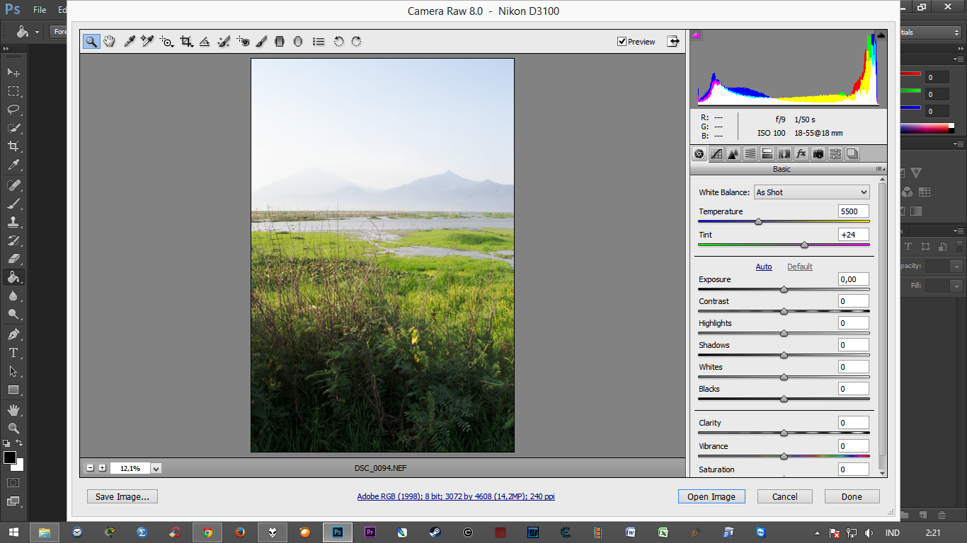Click the Temperature slider handle
The image size is (967, 543).
(x=759, y=221)
